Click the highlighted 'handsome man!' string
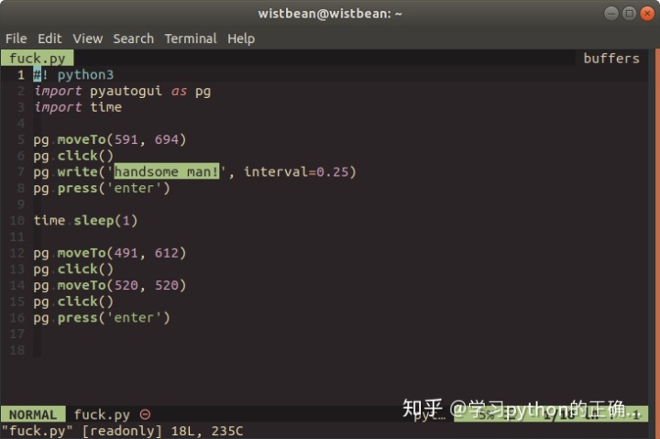This screenshot has height=439, width=660. click(x=167, y=171)
